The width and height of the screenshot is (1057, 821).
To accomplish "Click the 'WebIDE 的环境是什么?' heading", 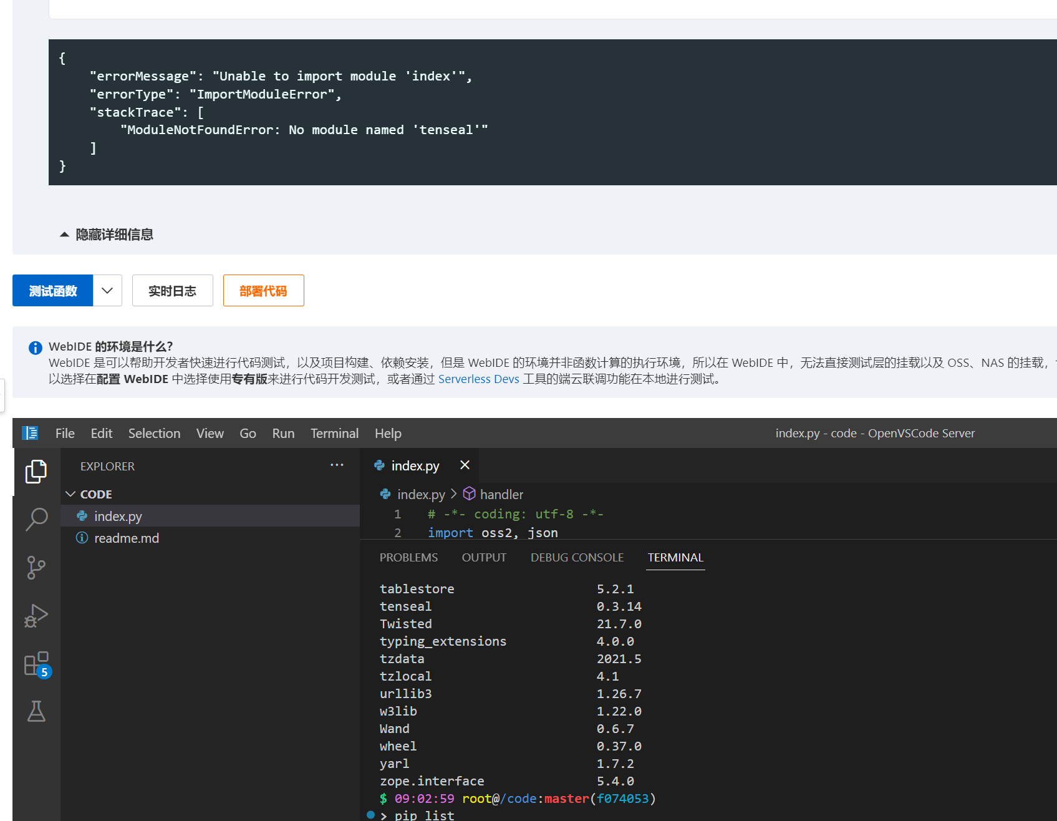I will [110, 346].
